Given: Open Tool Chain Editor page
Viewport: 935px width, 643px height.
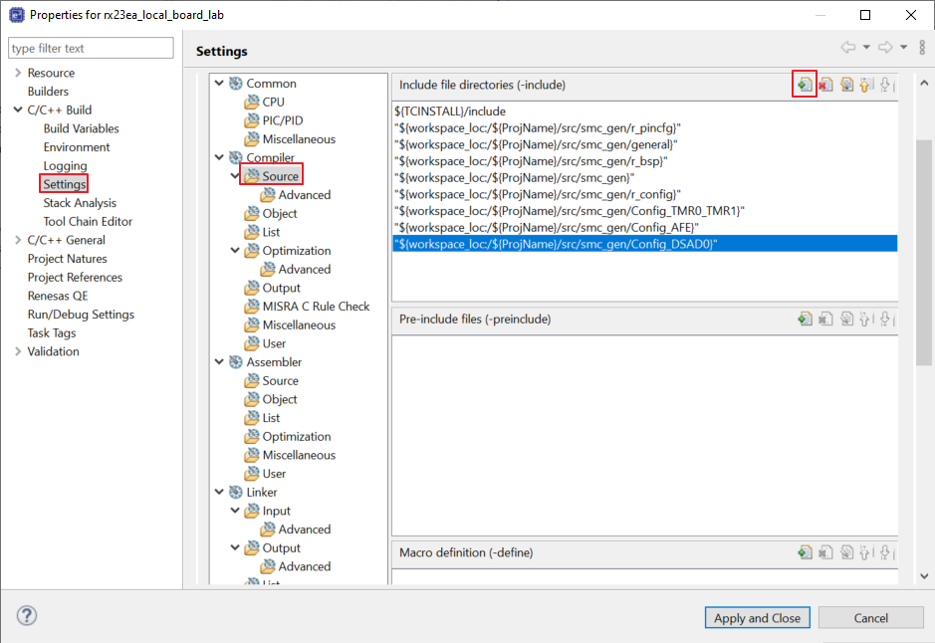Looking at the screenshot, I should (x=88, y=222).
